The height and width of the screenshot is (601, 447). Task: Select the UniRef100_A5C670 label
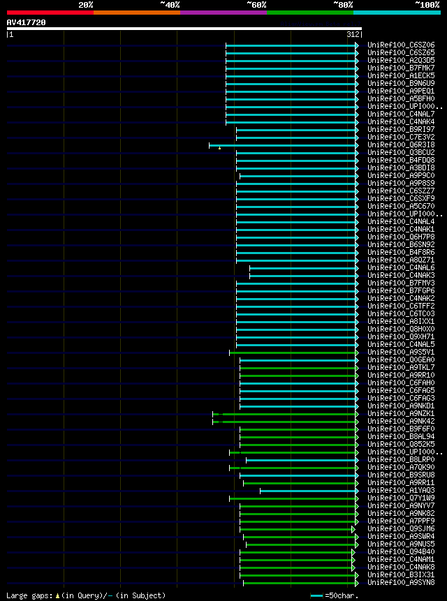[401, 206]
